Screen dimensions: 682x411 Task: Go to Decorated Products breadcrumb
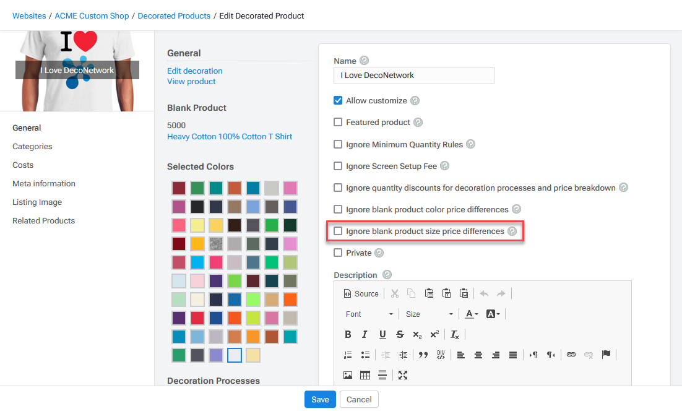[174, 15]
